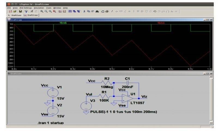Click the Tile Windows toolbar icon

click(x=70, y=11)
